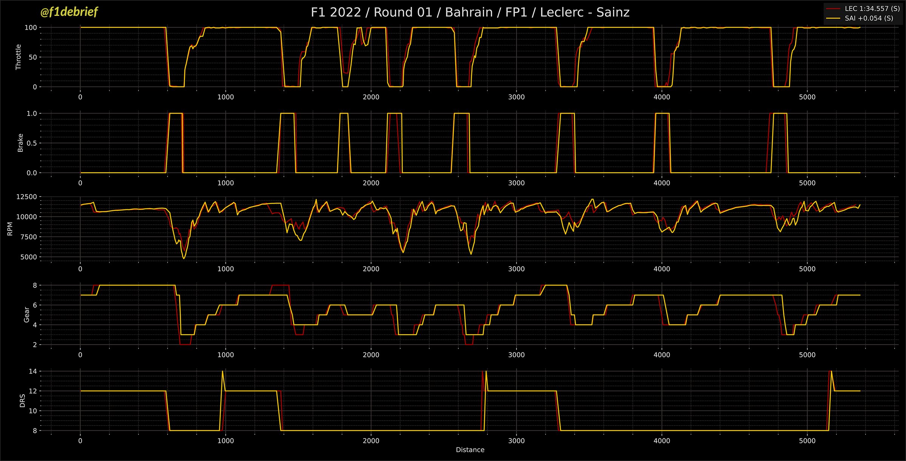Click the 50 tick on Throttle axis

32,57
